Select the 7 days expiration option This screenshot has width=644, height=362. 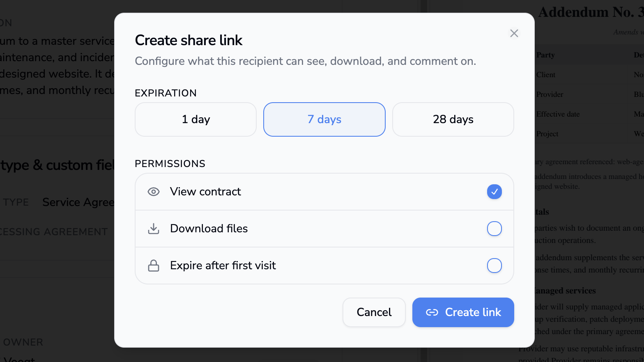(324, 119)
